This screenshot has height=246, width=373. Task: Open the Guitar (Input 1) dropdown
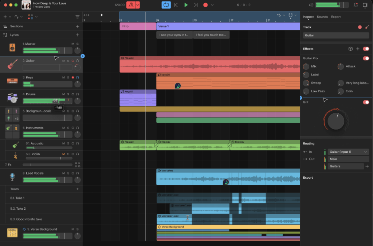348,152
